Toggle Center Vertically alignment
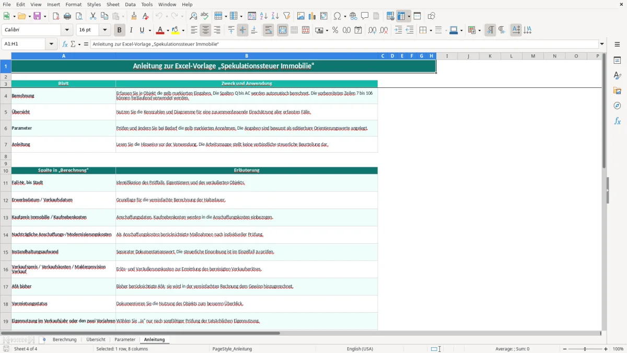Image resolution: width=627 pixels, height=353 pixels. [242, 30]
